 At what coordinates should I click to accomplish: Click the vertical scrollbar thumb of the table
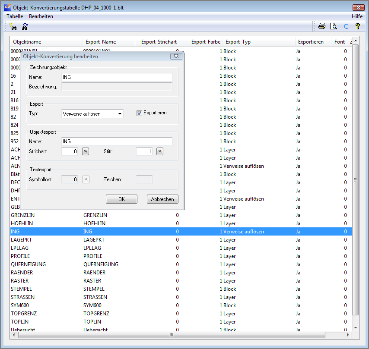(x=355, y=180)
